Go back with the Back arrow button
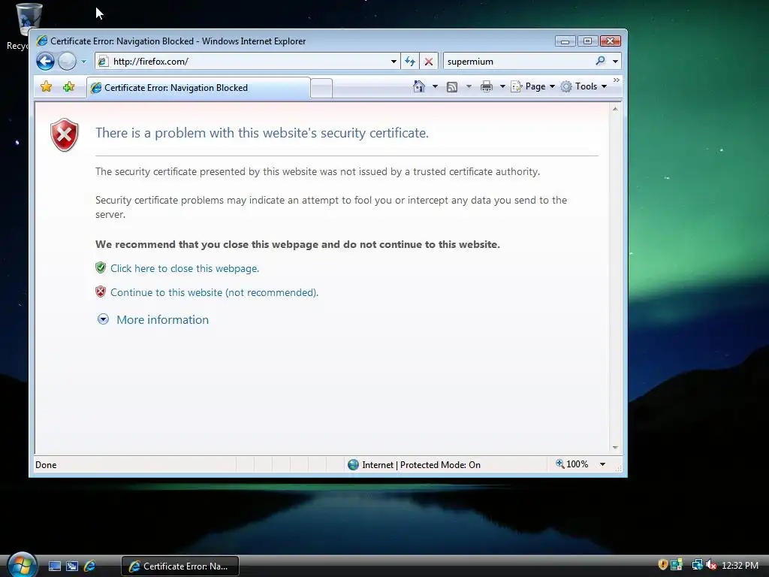769x577 pixels. [45, 62]
